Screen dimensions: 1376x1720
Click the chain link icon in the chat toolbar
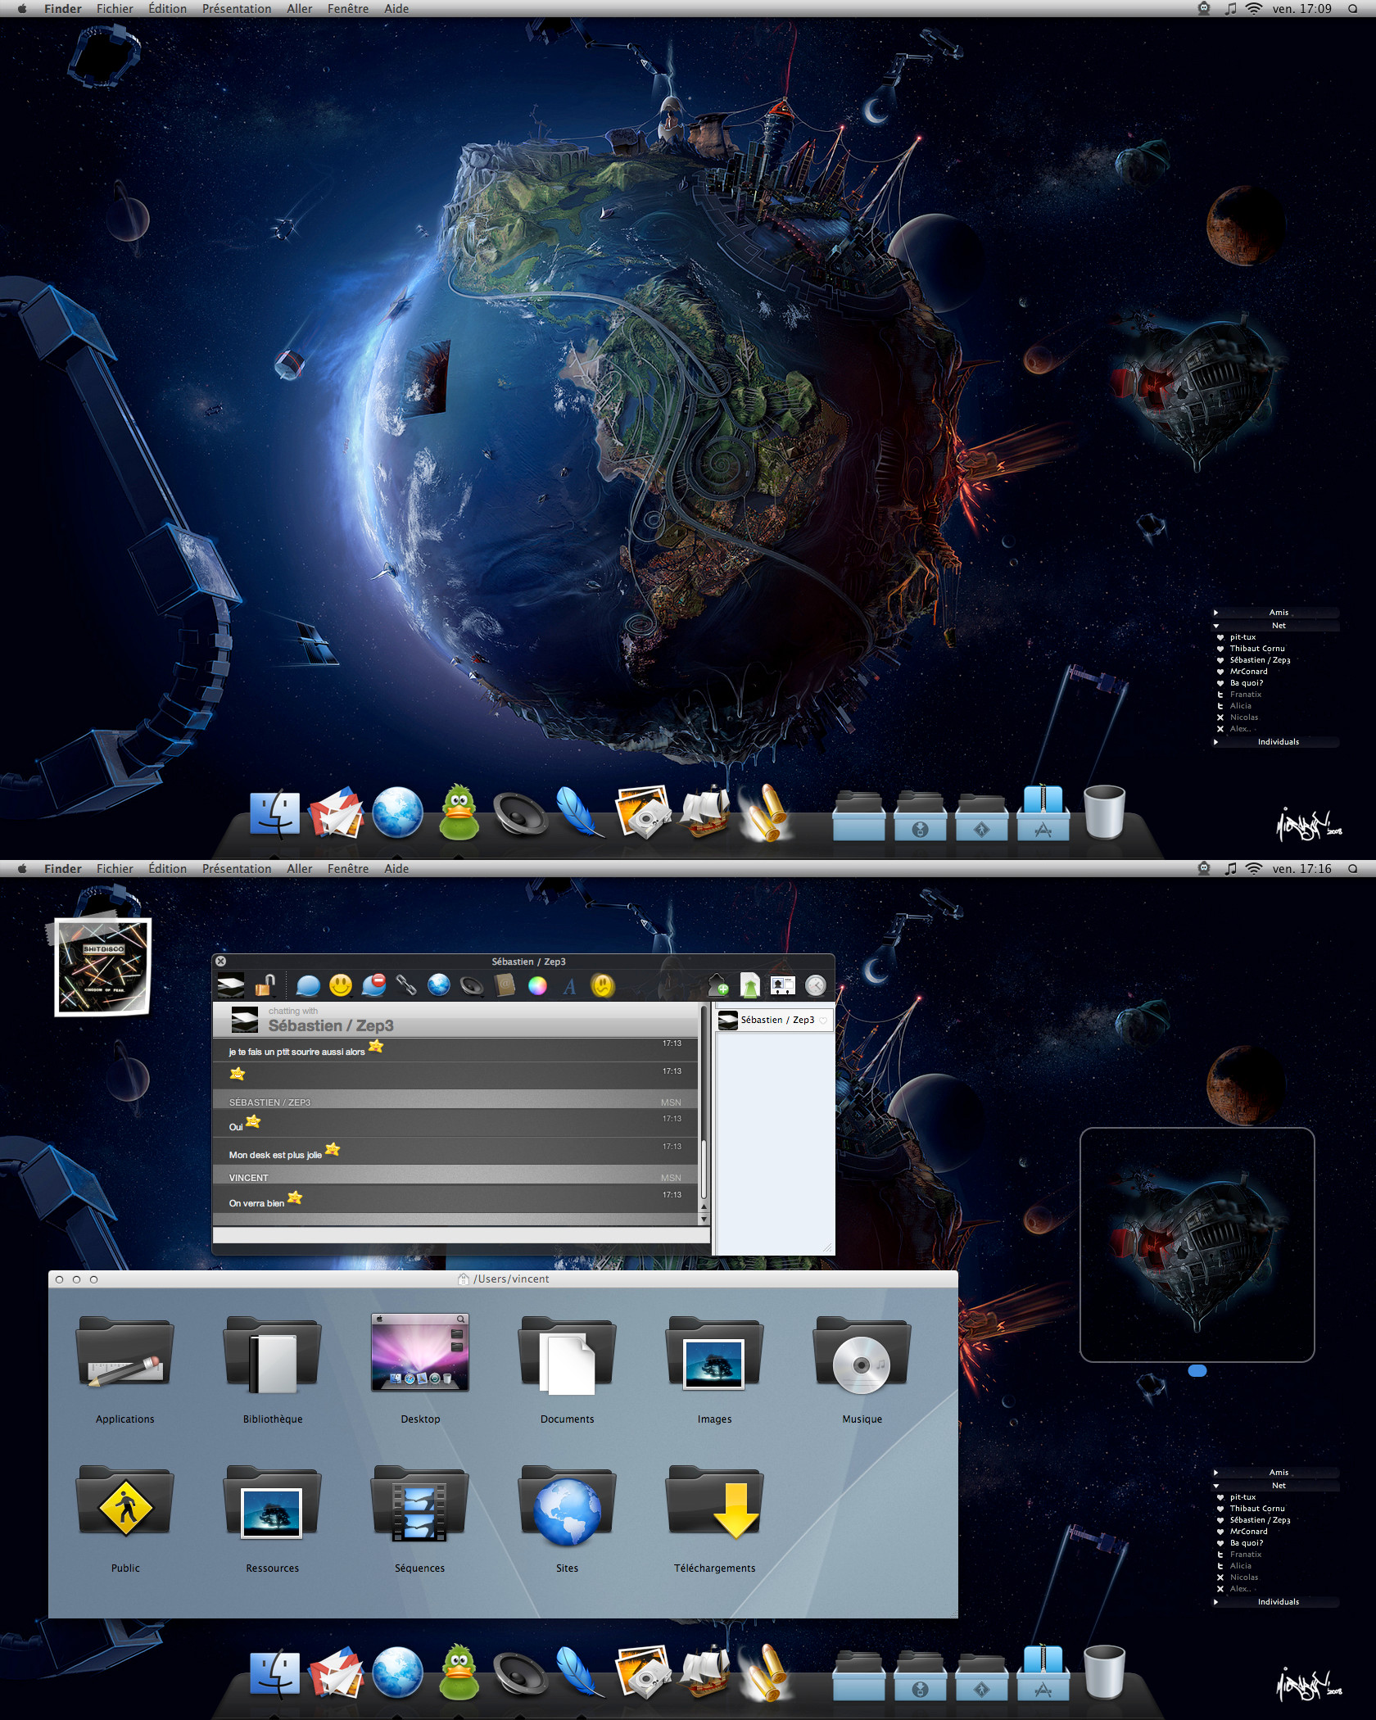(x=406, y=984)
